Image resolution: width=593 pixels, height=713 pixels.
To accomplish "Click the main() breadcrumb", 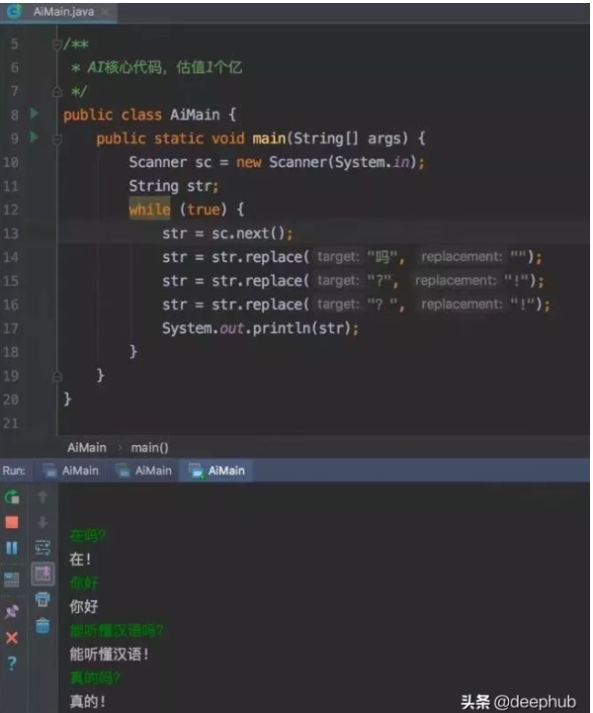I will pyautogui.click(x=150, y=448).
